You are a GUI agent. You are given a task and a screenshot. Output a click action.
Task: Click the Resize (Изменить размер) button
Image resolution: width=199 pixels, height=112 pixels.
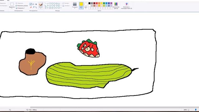(x=22, y=6)
